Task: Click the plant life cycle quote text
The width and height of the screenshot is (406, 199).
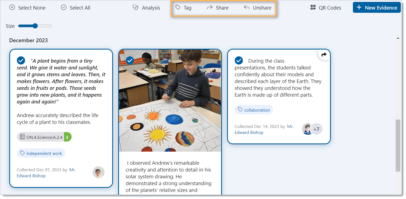Action: point(61,81)
